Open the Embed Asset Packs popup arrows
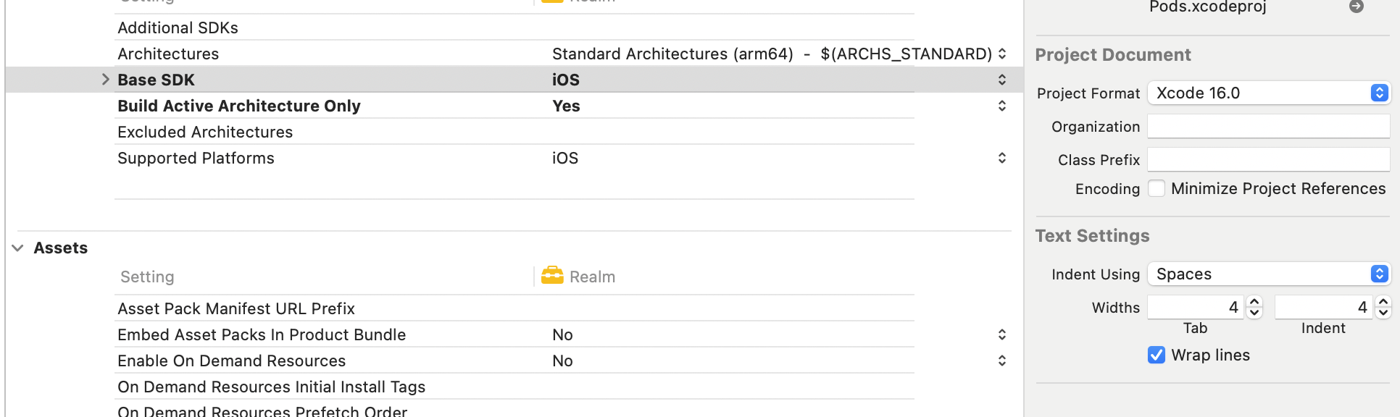This screenshot has height=417, width=1400. click(1002, 334)
